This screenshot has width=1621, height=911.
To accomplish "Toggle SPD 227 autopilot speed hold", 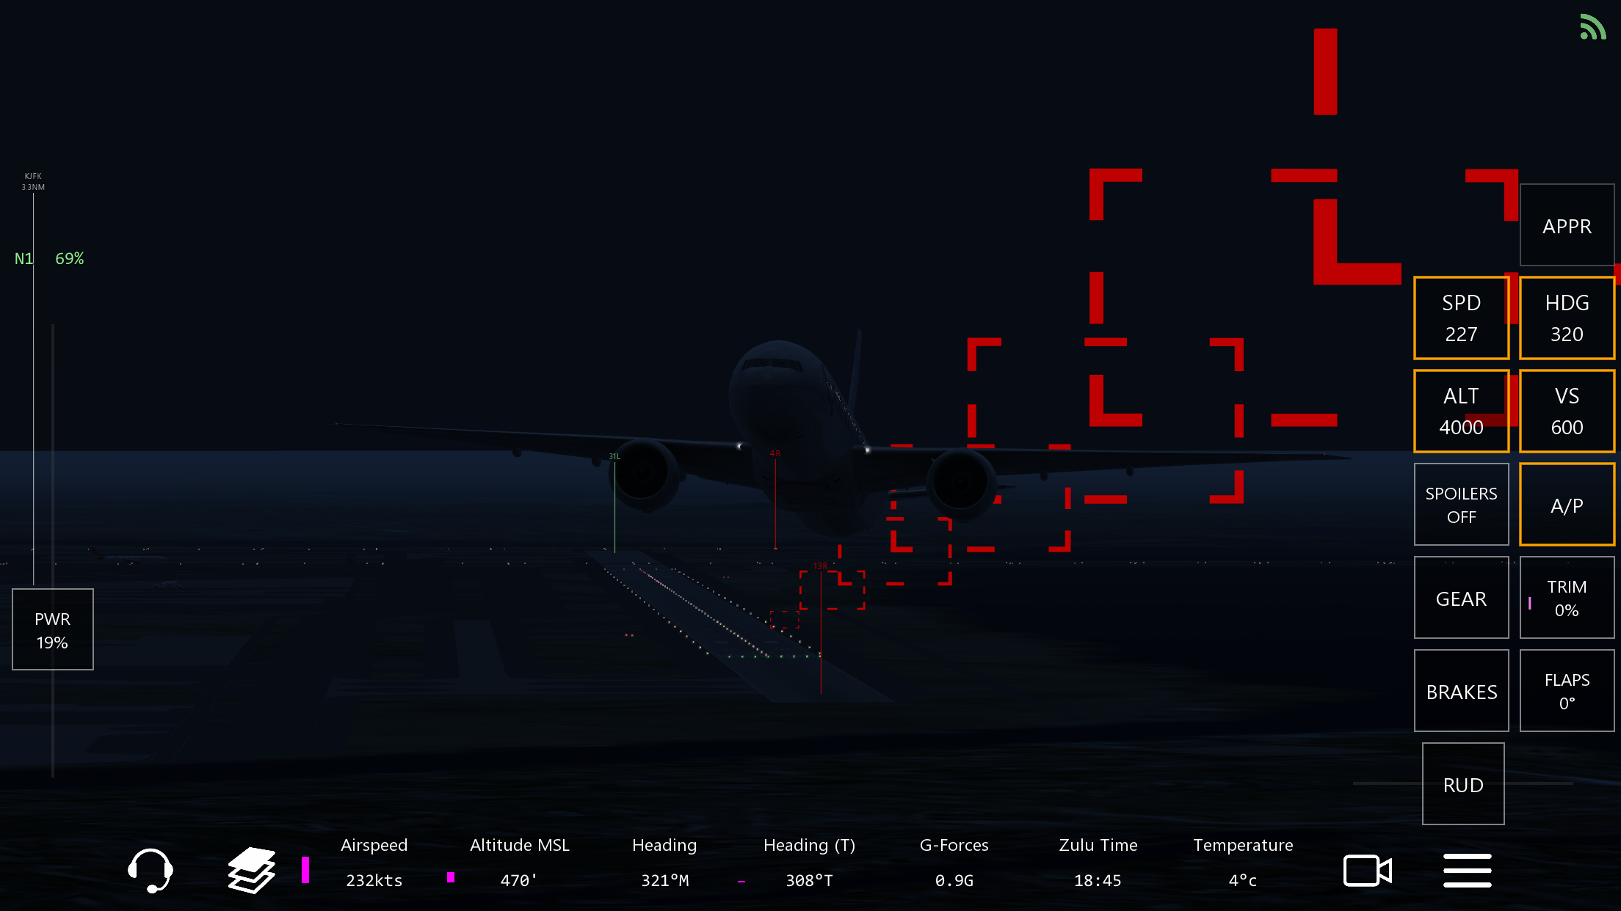I will (1461, 318).
